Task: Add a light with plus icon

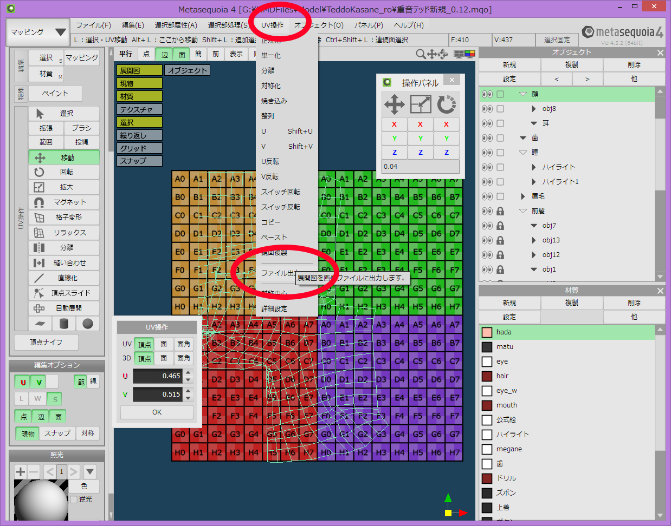Action: tap(21, 471)
